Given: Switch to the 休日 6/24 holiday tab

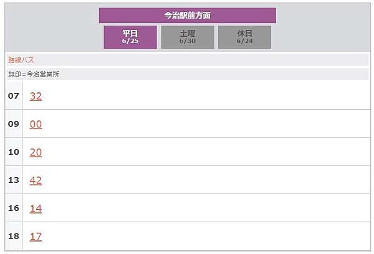Looking at the screenshot, I should click(244, 37).
